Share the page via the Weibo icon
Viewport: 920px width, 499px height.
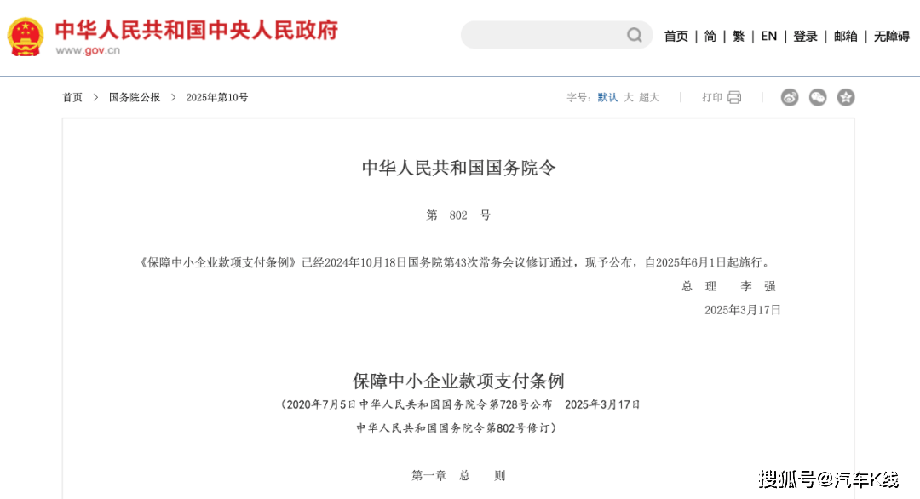(x=789, y=97)
